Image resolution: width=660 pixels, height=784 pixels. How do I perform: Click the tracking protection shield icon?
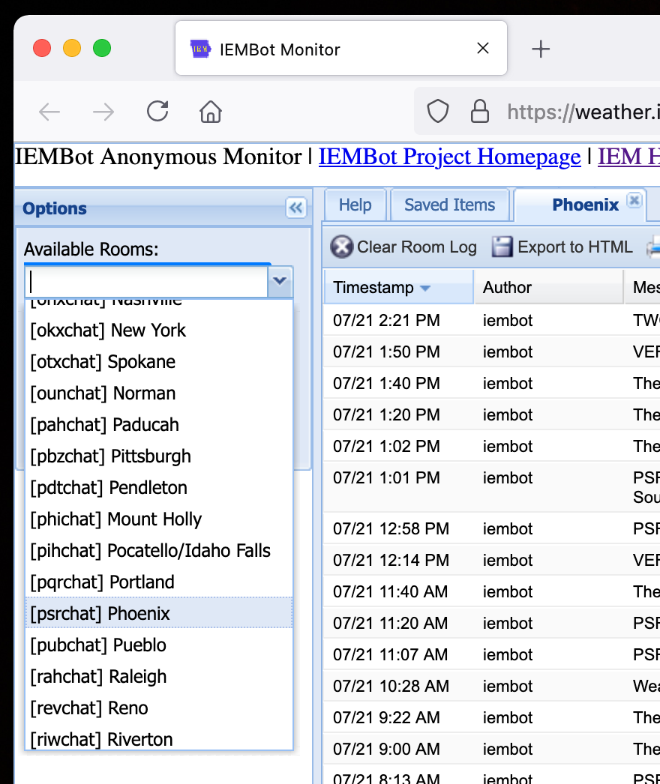coord(438,112)
